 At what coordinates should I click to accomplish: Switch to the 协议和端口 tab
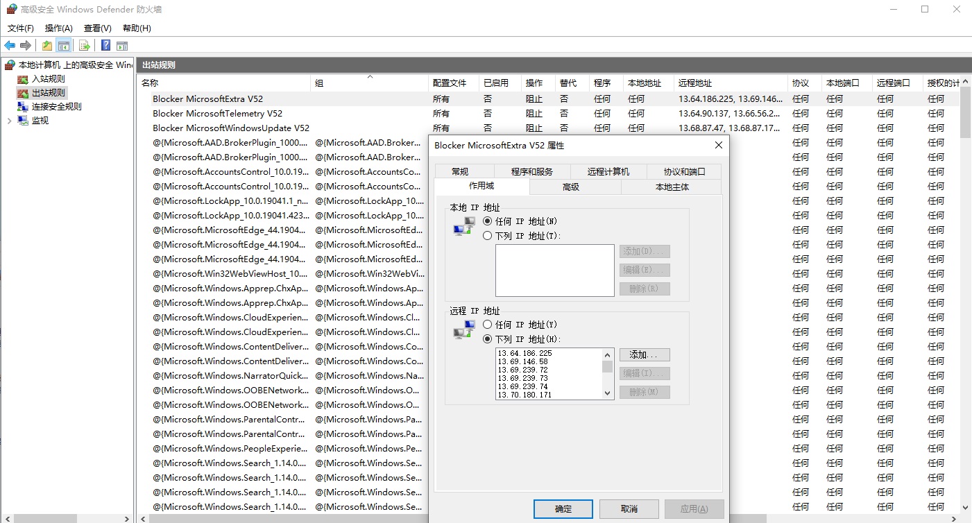point(683,172)
